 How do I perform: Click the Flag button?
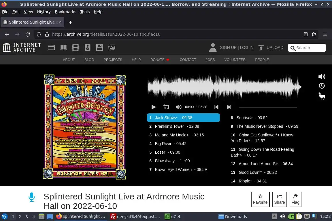tap(295, 199)
